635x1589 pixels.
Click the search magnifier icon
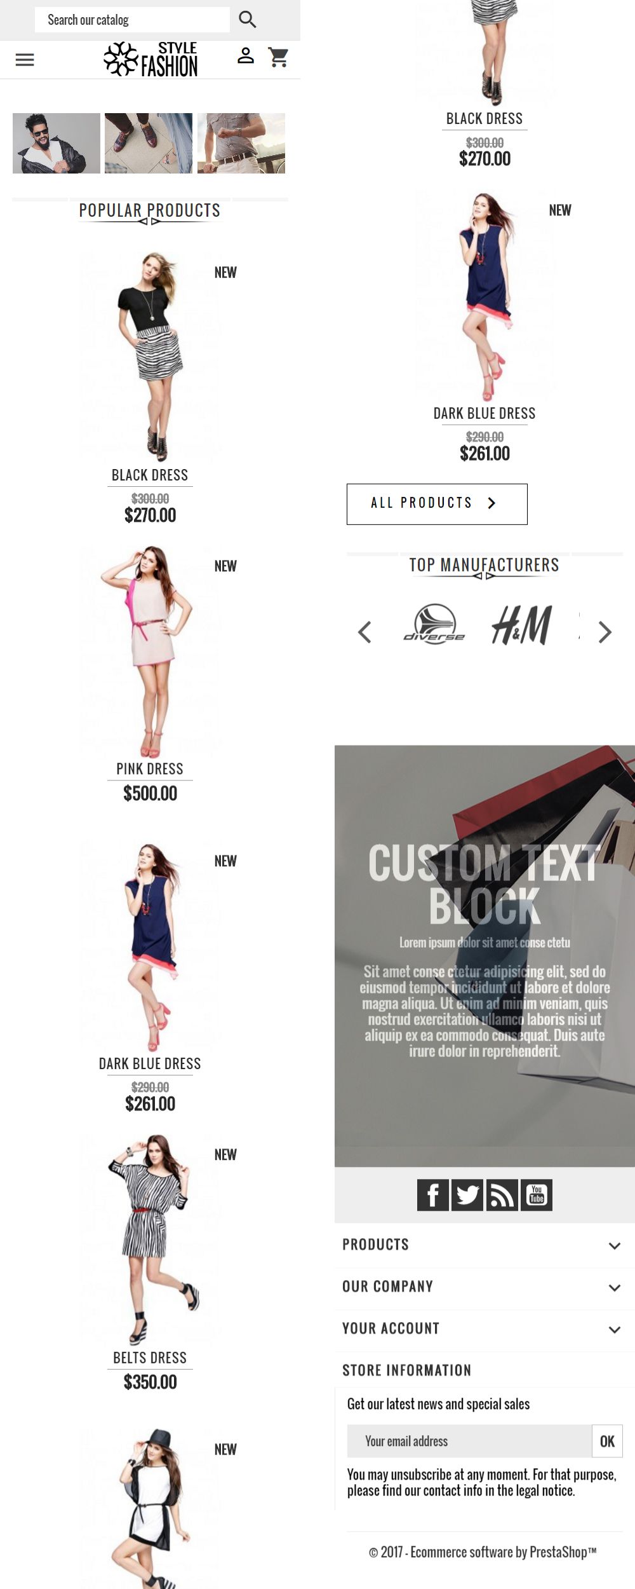pyautogui.click(x=248, y=20)
